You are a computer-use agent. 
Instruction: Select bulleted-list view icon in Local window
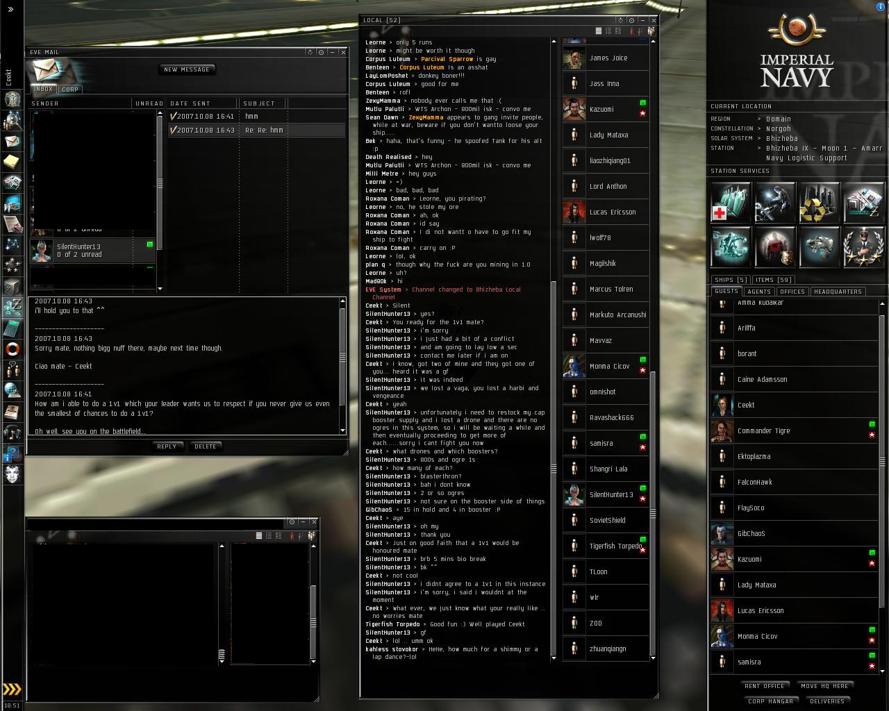(x=608, y=31)
